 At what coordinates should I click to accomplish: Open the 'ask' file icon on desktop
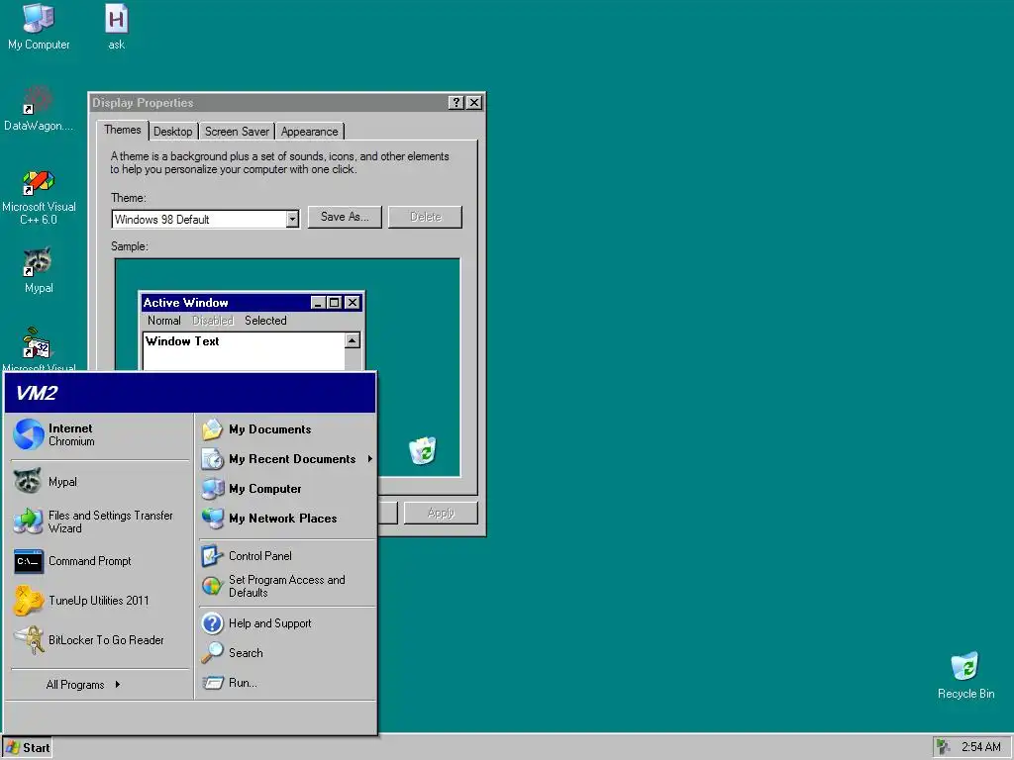pos(117,27)
